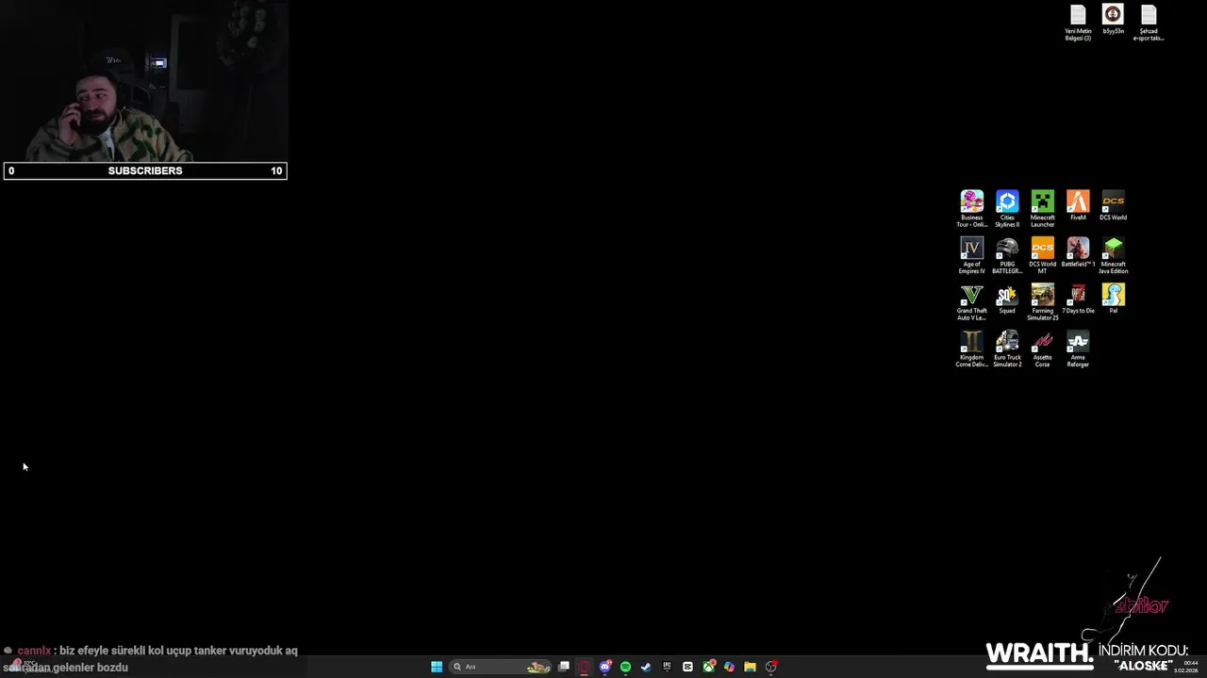Click the taskbar clock and date
This screenshot has width=1207, height=678.
(1185, 667)
